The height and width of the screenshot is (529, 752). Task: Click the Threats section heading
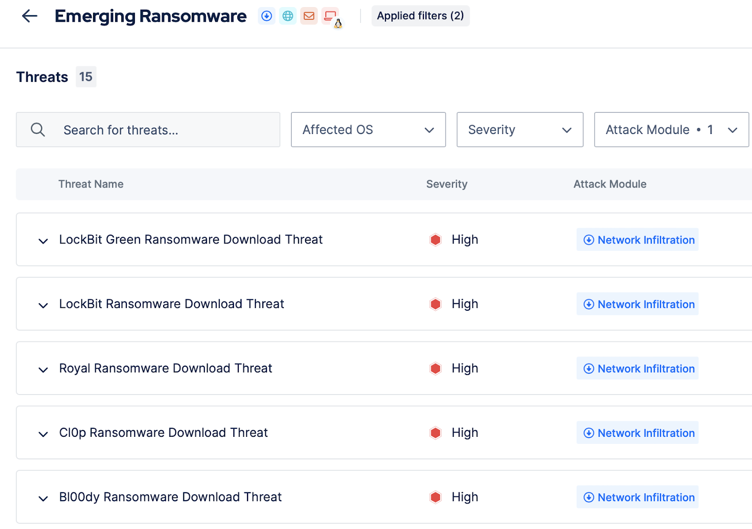42,77
